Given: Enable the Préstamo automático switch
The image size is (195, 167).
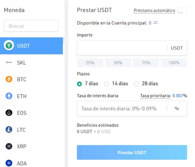Looking at the screenshot, I should click(x=182, y=10).
